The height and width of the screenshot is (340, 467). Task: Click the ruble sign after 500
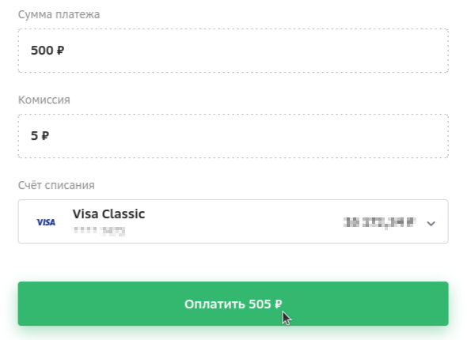click(x=60, y=51)
